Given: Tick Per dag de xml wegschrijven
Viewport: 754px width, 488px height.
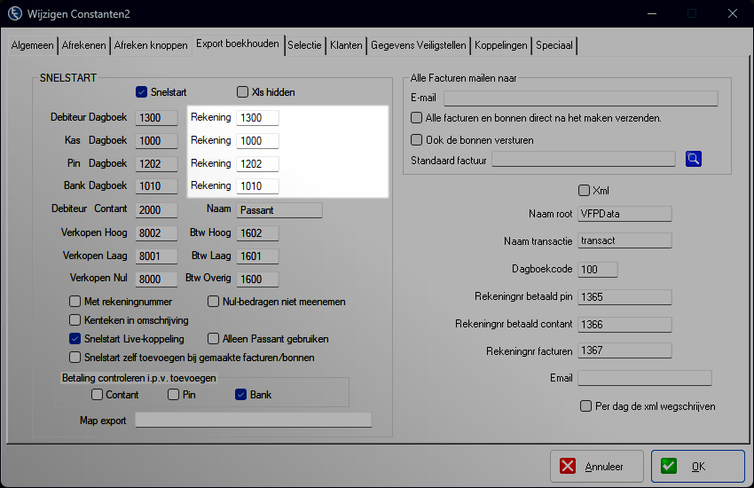Looking at the screenshot, I should click(585, 406).
